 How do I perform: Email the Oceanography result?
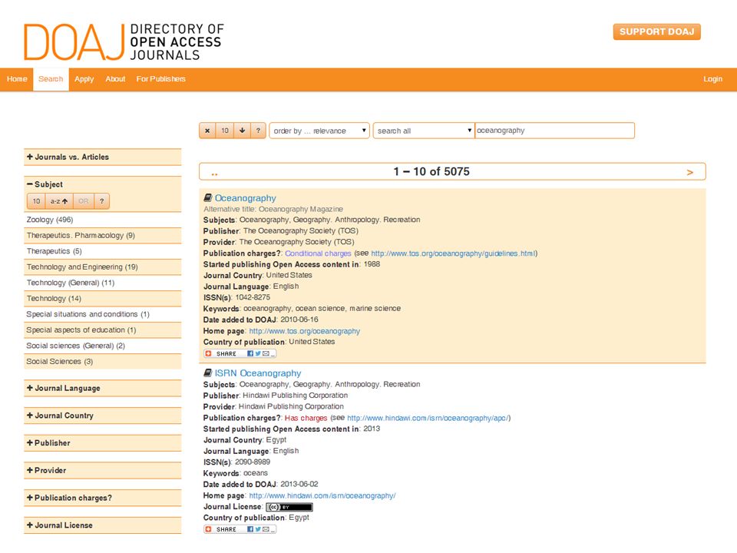tap(266, 353)
